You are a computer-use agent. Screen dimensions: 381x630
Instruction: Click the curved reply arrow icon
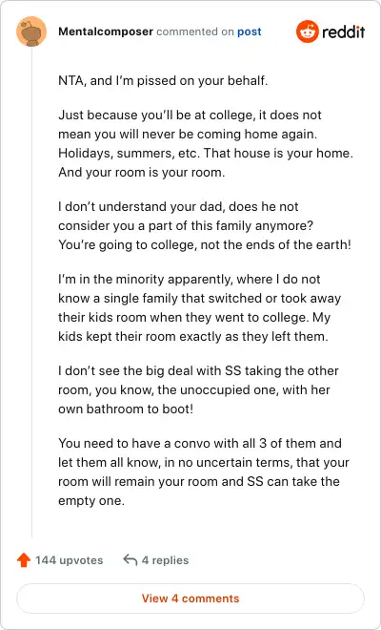(130, 559)
